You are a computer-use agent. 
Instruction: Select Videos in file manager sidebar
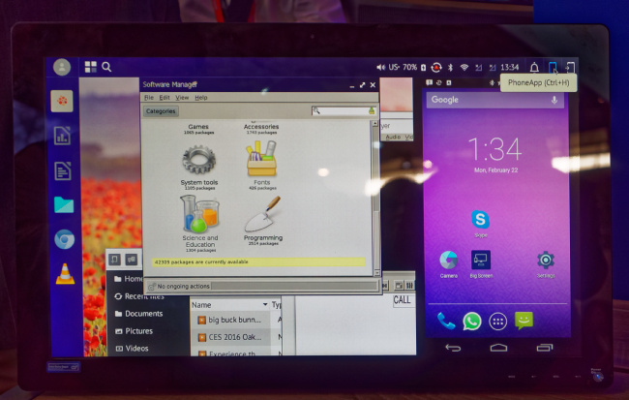coord(132,349)
